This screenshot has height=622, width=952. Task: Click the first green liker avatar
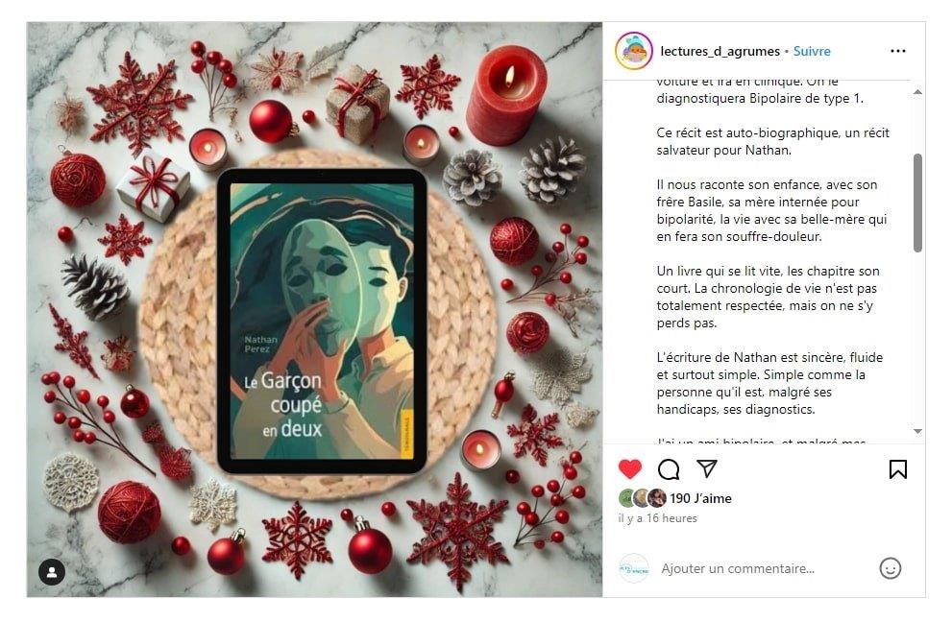(x=626, y=498)
